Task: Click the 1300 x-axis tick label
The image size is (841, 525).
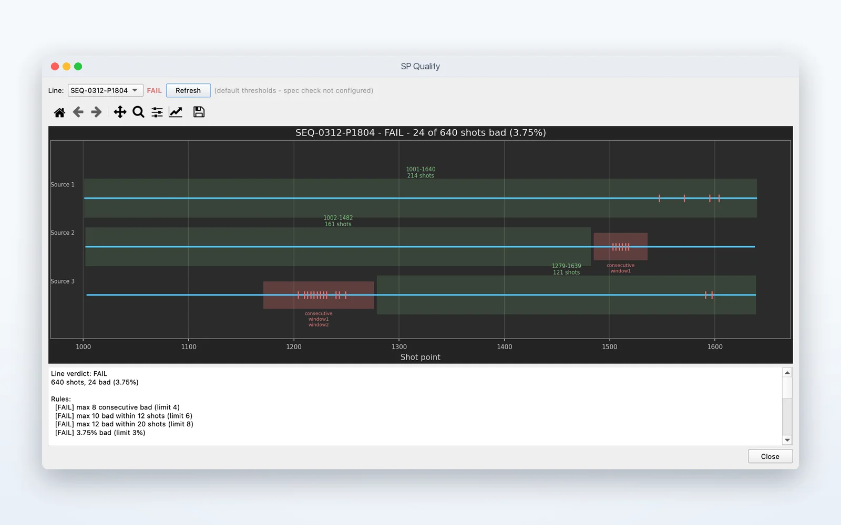Action: [x=399, y=346]
